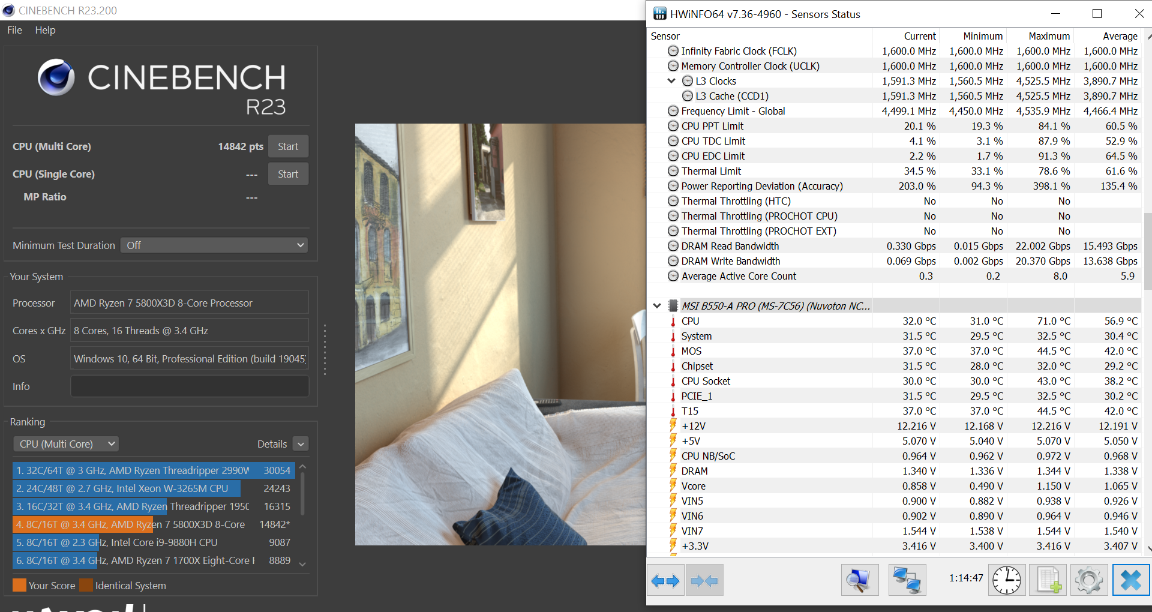Click the HWiNFO64 title bar app icon

click(x=659, y=14)
